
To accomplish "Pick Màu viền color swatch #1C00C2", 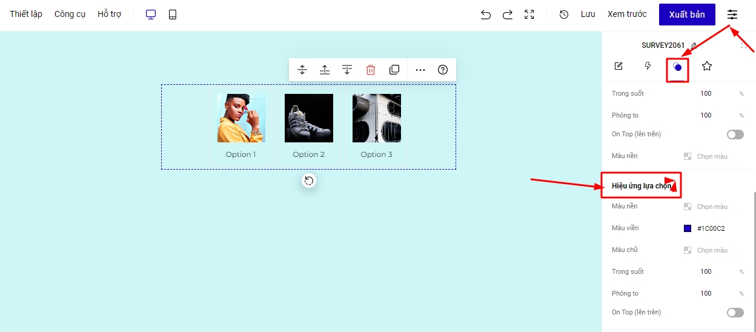I will point(688,228).
